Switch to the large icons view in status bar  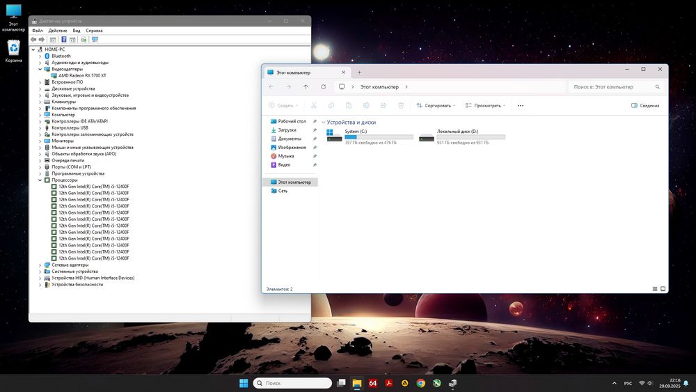point(663,289)
